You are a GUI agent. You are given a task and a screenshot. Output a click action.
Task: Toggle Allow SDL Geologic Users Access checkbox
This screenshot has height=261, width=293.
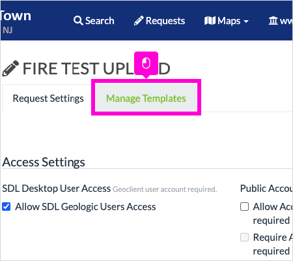[x=7, y=207]
